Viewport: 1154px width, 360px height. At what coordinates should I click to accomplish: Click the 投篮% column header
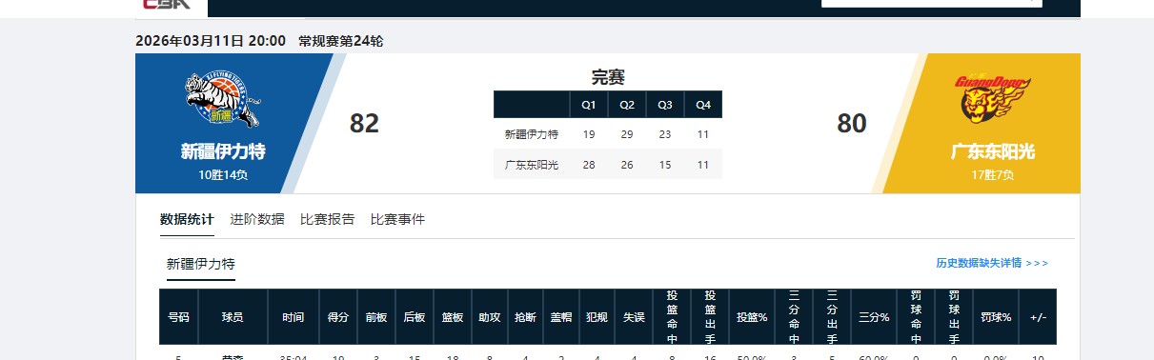click(752, 317)
